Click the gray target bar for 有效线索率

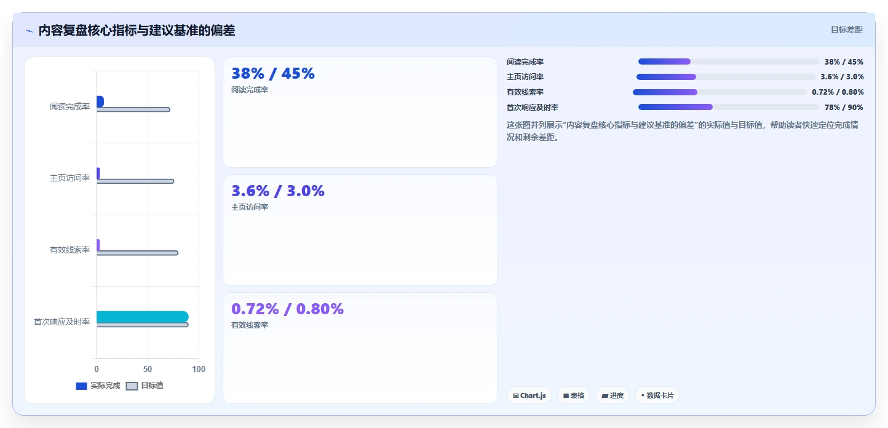[x=137, y=253]
